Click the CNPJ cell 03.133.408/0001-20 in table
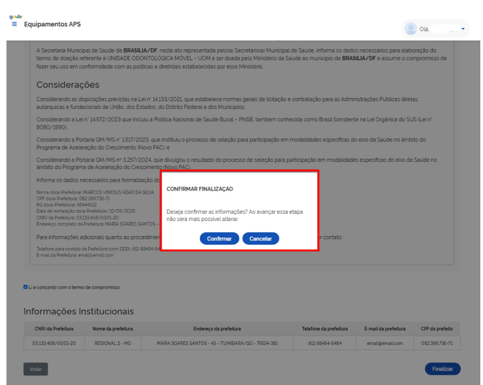This screenshot has width=483, height=385. (x=54, y=343)
